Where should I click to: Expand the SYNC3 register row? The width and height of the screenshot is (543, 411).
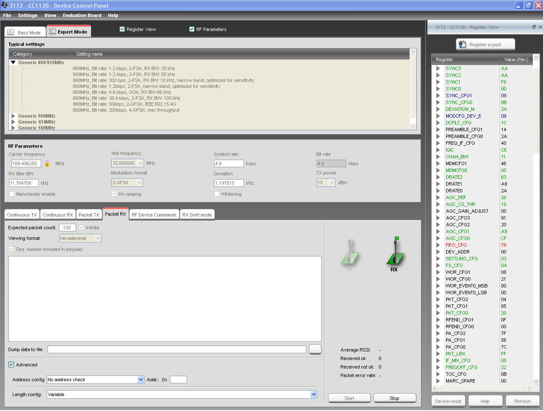pos(438,68)
